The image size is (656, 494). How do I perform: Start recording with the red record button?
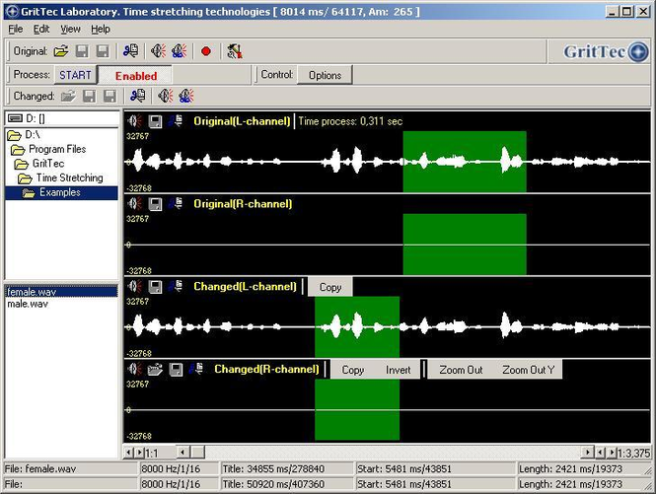click(x=206, y=51)
